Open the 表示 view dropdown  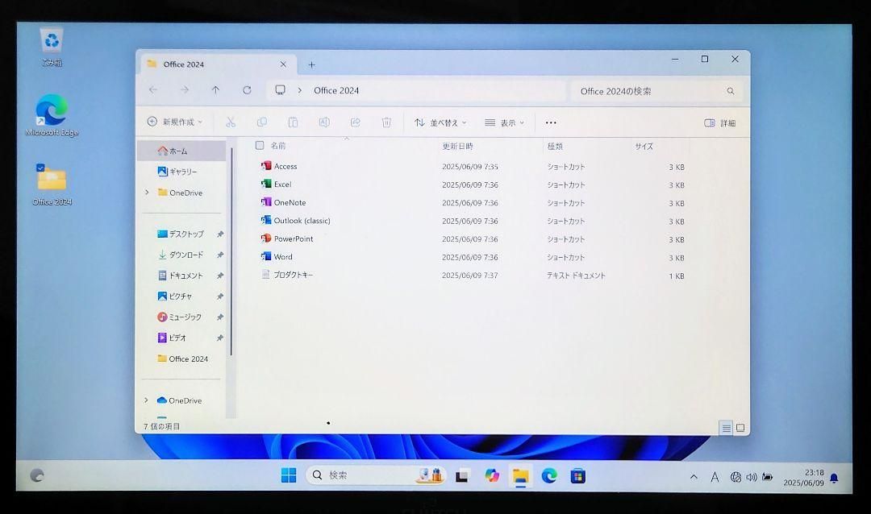click(504, 122)
